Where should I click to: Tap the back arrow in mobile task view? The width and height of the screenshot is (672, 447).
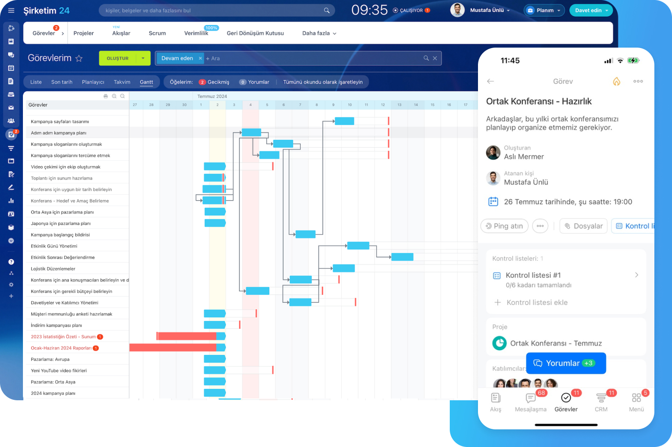tap(490, 81)
